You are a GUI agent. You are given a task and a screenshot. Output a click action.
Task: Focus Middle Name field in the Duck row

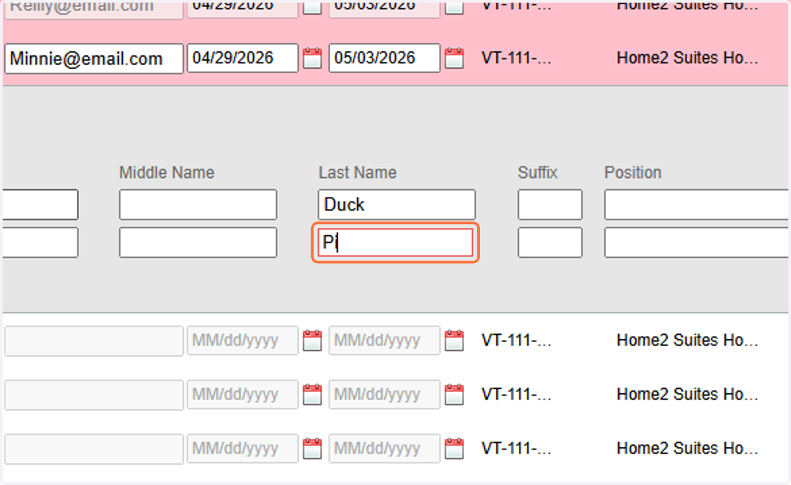coord(198,205)
